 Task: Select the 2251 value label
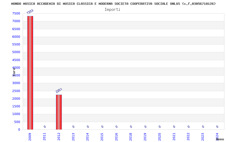(x=59, y=90)
